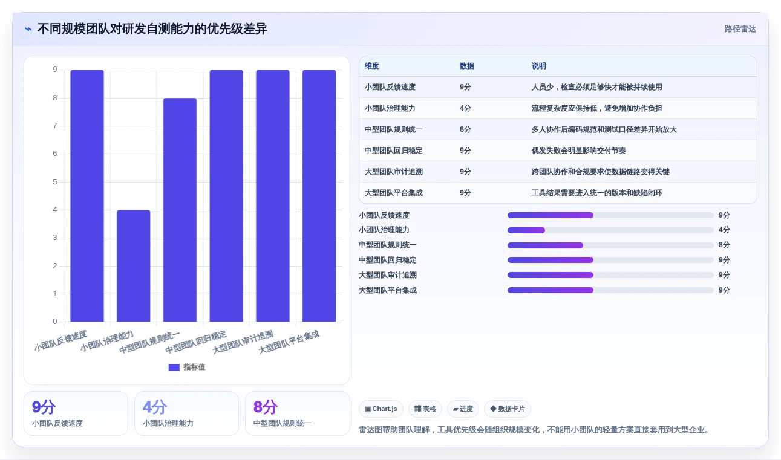Open the 9分 小团队反馈速度 data card

pyautogui.click(x=76, y=413)
